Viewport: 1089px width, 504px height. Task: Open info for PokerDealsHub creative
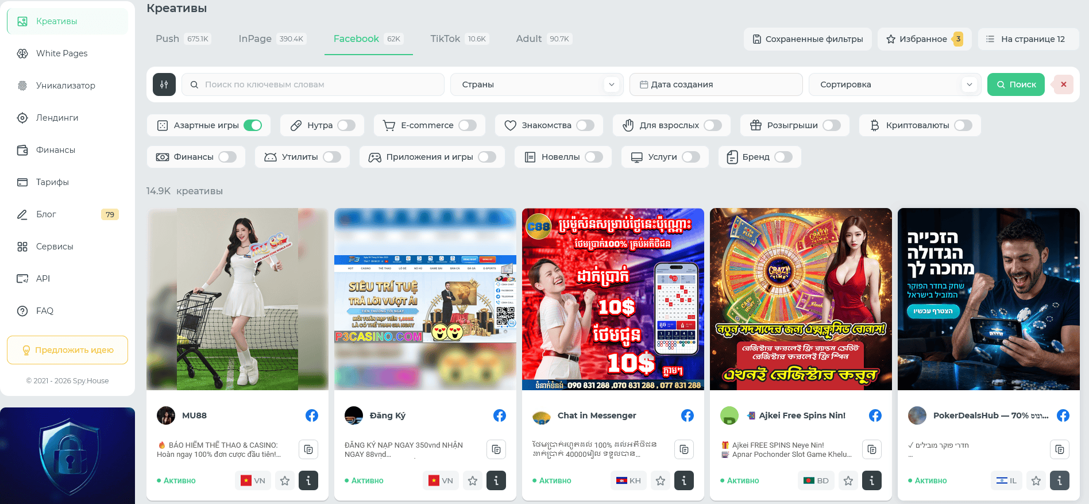[1060, 480]
